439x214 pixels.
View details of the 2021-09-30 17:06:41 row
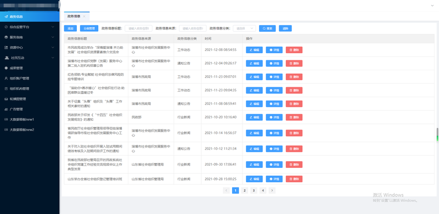coord(274,165)
